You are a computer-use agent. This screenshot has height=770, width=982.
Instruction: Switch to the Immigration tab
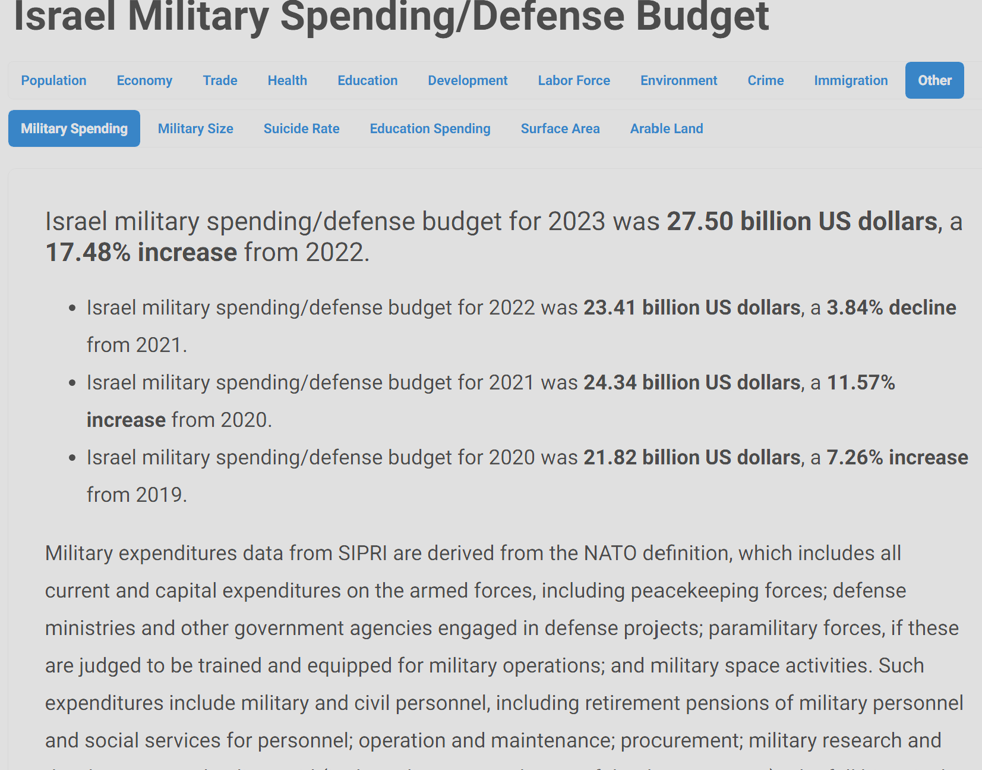pyautogui.click(x=851, y=80)
